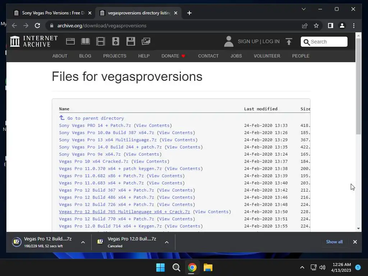Open the Texts book icon
The width and height of the screenshot is (368, 276).
click(86, 41)
